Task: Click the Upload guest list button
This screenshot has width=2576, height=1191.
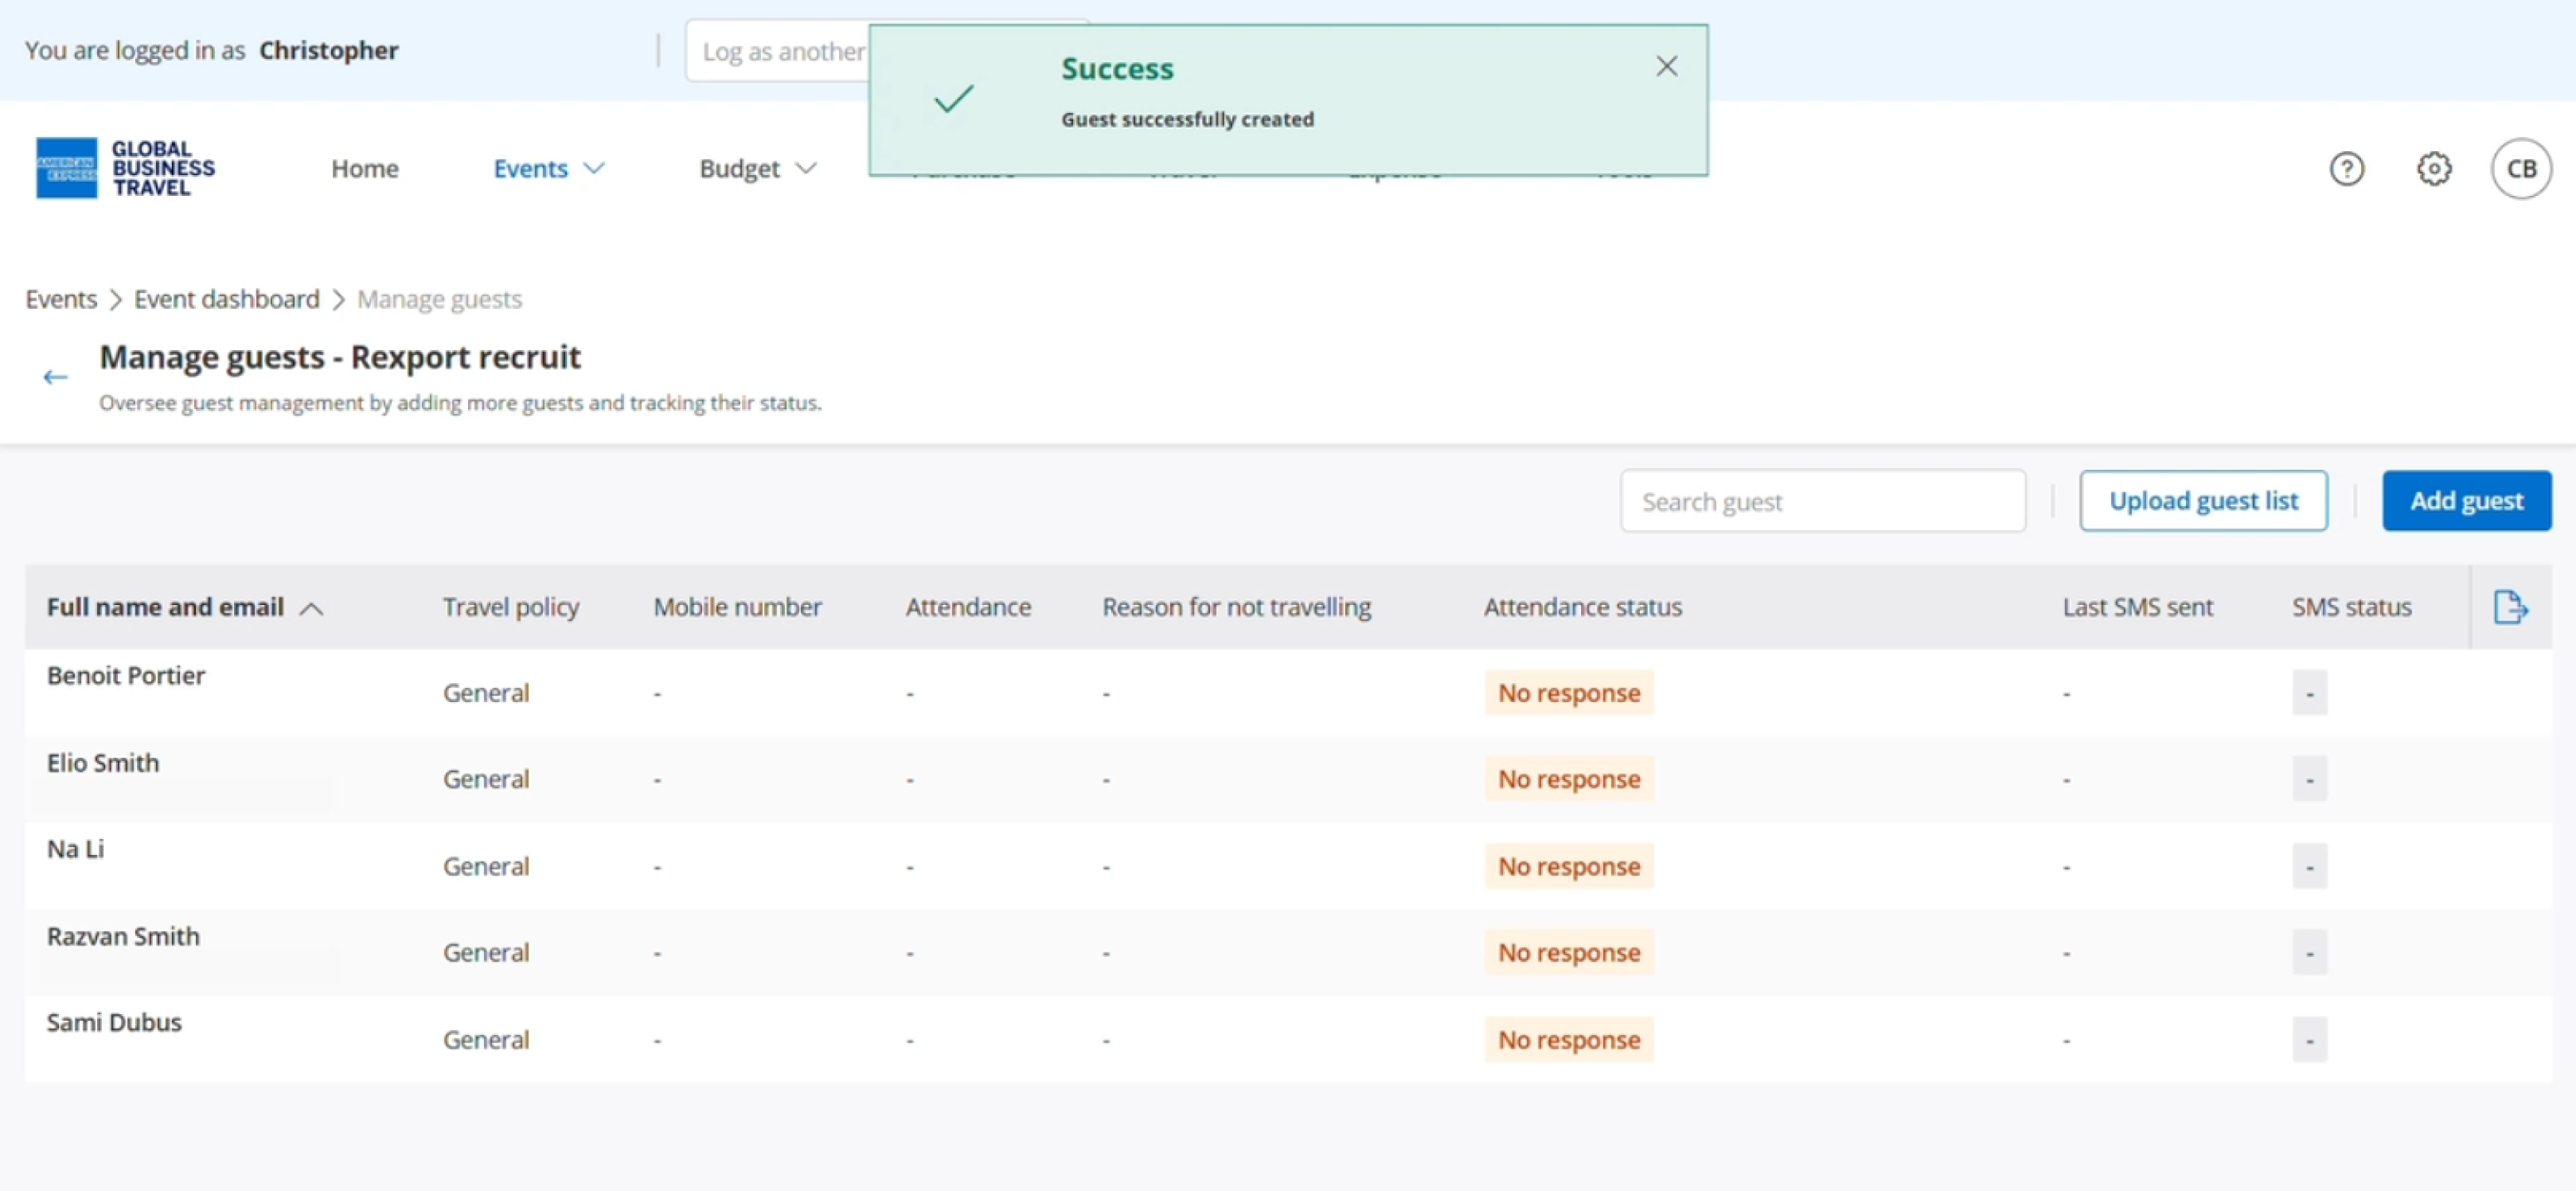Action: (2203, 501)
